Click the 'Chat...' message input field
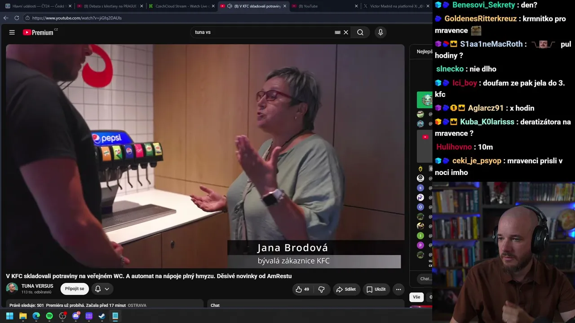This screenshot has width=575, height=323. pos(425,279)
